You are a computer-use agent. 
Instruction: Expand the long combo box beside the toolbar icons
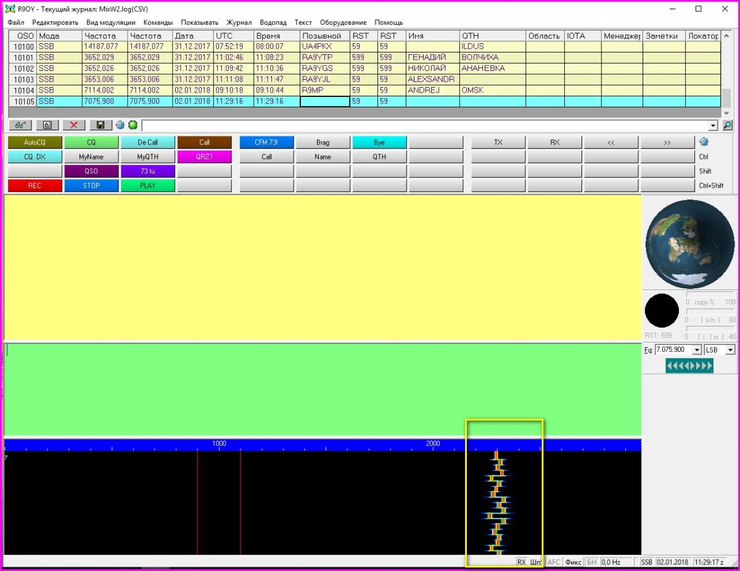tap(714, 125)
